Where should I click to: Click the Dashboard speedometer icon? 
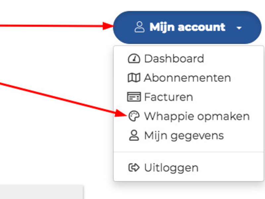pos(134,59)
